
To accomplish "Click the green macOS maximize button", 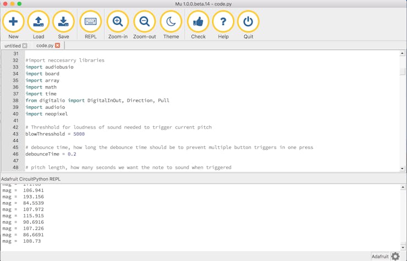I will 19,4.
